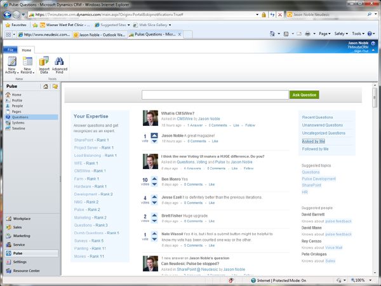Open the zoom level 100% dropdown
The height and width of the screenshot is (286, 381).
coord(370,280)
